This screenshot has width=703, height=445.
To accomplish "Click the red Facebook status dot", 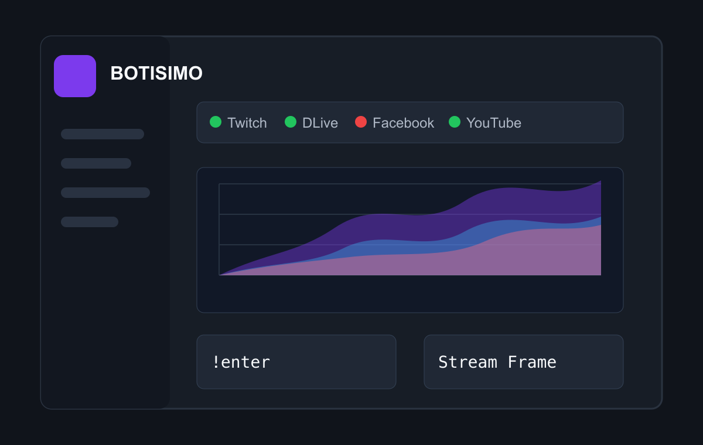I will point(361,122).
